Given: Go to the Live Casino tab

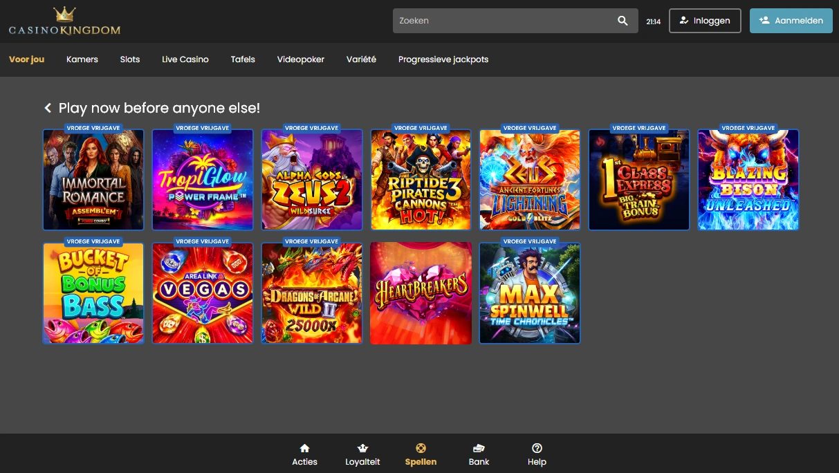Looking at the screenshot, I should (x=185, y=59).
